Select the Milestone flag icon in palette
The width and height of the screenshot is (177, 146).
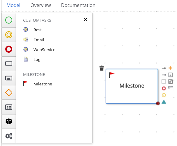point(26,83)
